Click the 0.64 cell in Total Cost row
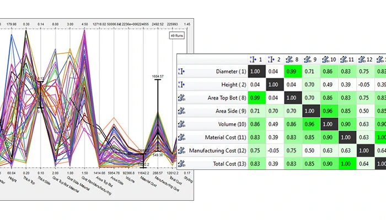The width and height of the screenshot is (386, 220). click(365, 164)
